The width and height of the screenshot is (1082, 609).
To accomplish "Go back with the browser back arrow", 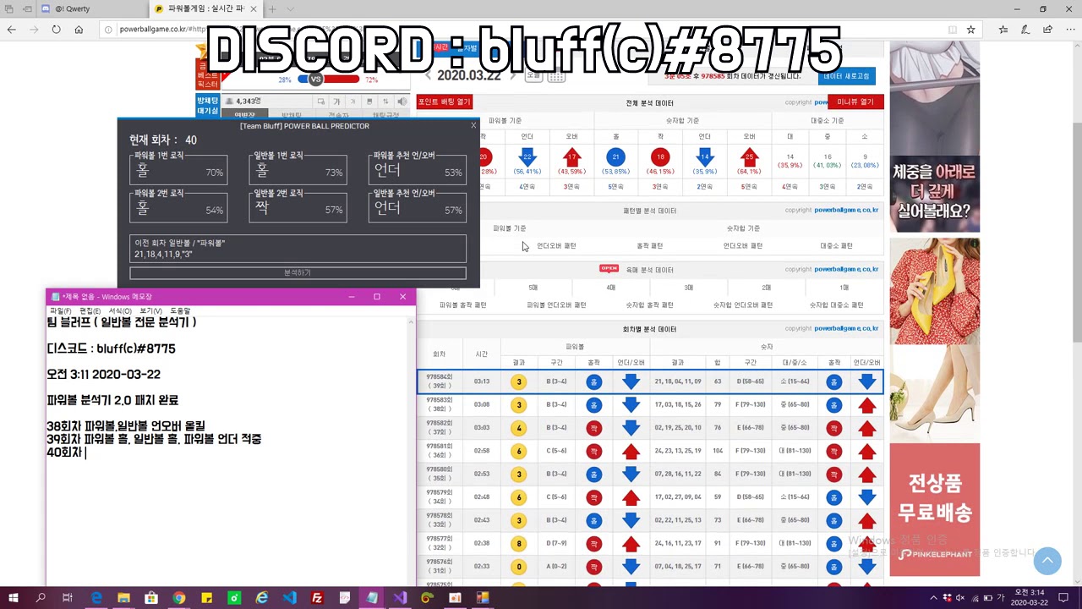I will [11, 30].
